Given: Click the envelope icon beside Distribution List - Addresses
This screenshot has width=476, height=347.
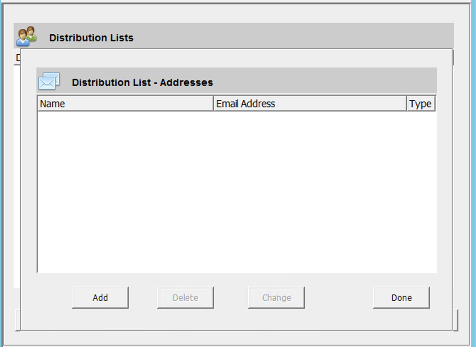Looking at the screenshot, I should (49, 81).
